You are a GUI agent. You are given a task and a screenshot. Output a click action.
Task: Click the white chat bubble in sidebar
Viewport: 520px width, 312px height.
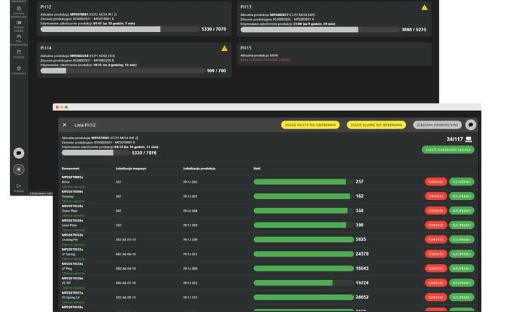pyautogui.click(x=20, y=153)
